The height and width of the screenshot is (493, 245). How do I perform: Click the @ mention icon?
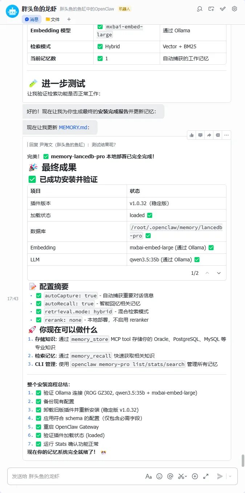coord(170,476)
